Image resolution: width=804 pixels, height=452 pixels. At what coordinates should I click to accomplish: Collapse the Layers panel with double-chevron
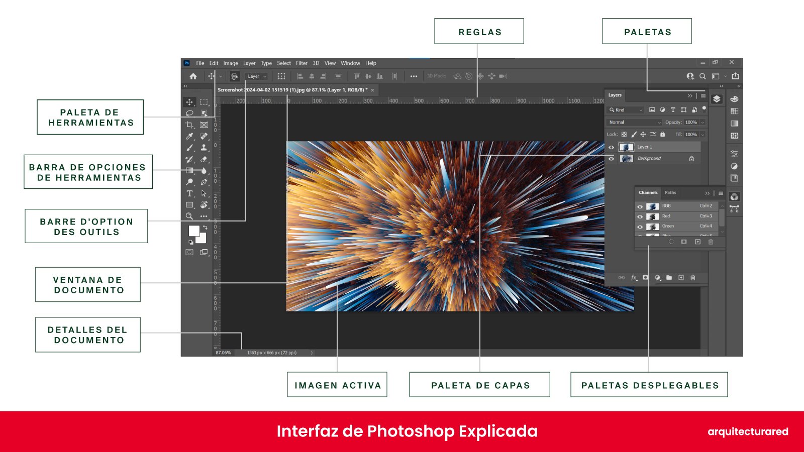coord(690,95)
